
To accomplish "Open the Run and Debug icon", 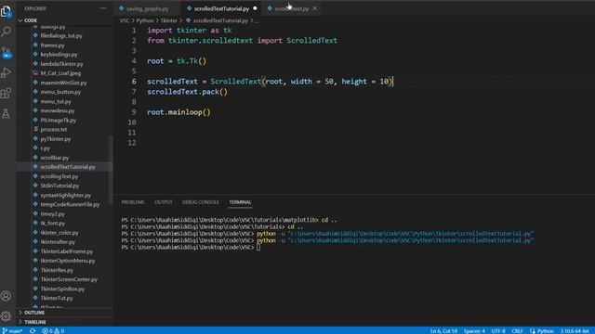I will [x=7, y=72].
